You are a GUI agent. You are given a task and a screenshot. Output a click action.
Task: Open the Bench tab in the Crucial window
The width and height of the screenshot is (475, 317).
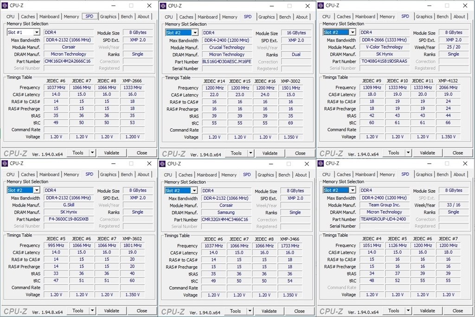tap(285, 17)
